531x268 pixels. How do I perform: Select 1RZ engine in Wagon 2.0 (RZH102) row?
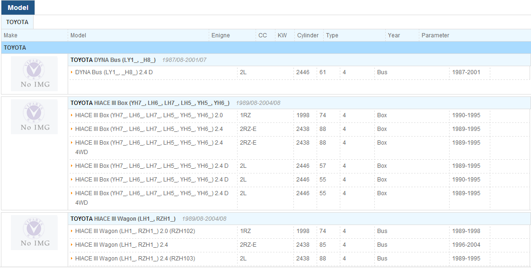(245, 231)
